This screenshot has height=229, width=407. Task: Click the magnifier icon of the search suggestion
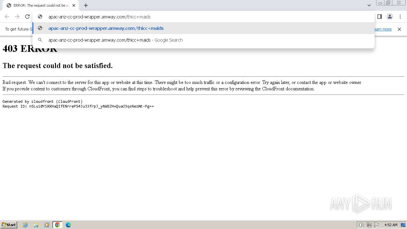[40, 40]
